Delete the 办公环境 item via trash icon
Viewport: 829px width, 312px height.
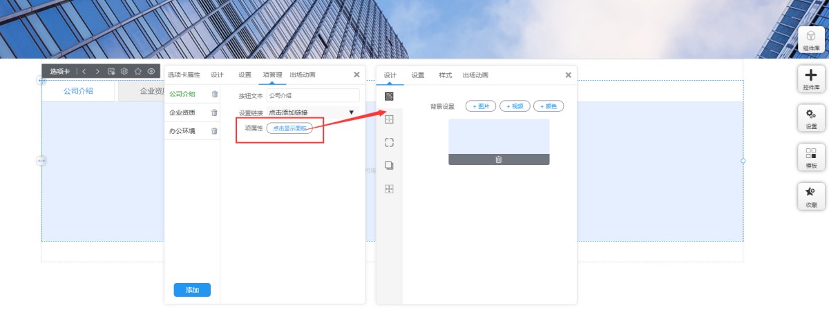214,130
